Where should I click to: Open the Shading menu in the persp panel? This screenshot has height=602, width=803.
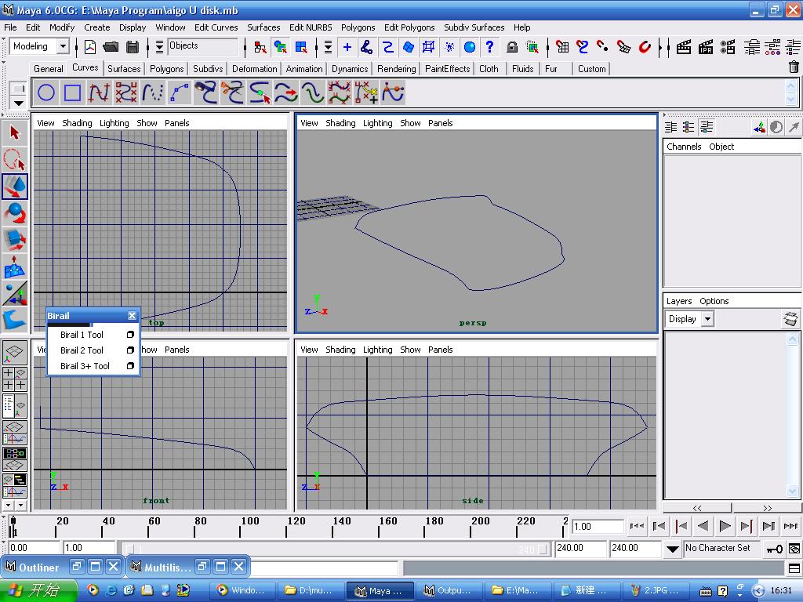[340, 123]
